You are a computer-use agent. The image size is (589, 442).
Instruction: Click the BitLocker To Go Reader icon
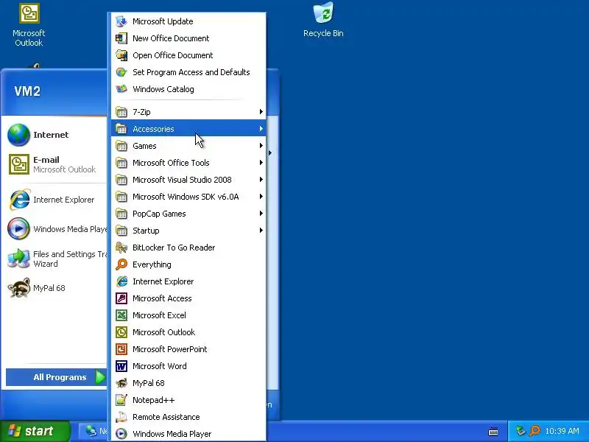pos(121,248)
